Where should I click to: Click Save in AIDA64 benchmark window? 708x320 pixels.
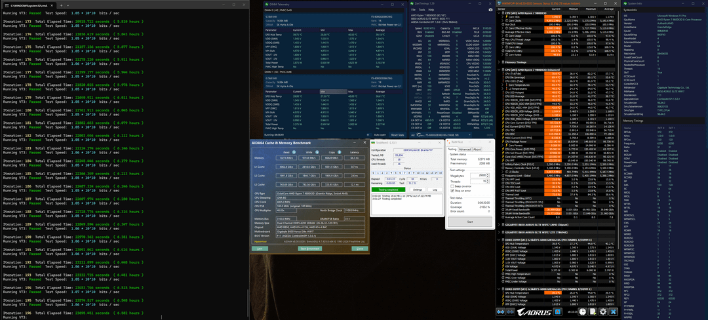[x=260, y=249]
